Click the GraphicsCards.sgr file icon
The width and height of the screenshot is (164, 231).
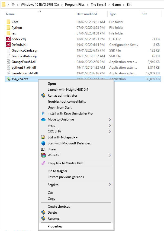(8, 50)
